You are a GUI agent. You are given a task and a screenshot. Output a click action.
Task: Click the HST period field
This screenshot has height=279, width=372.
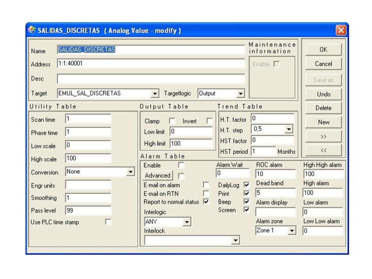[263, 151]
